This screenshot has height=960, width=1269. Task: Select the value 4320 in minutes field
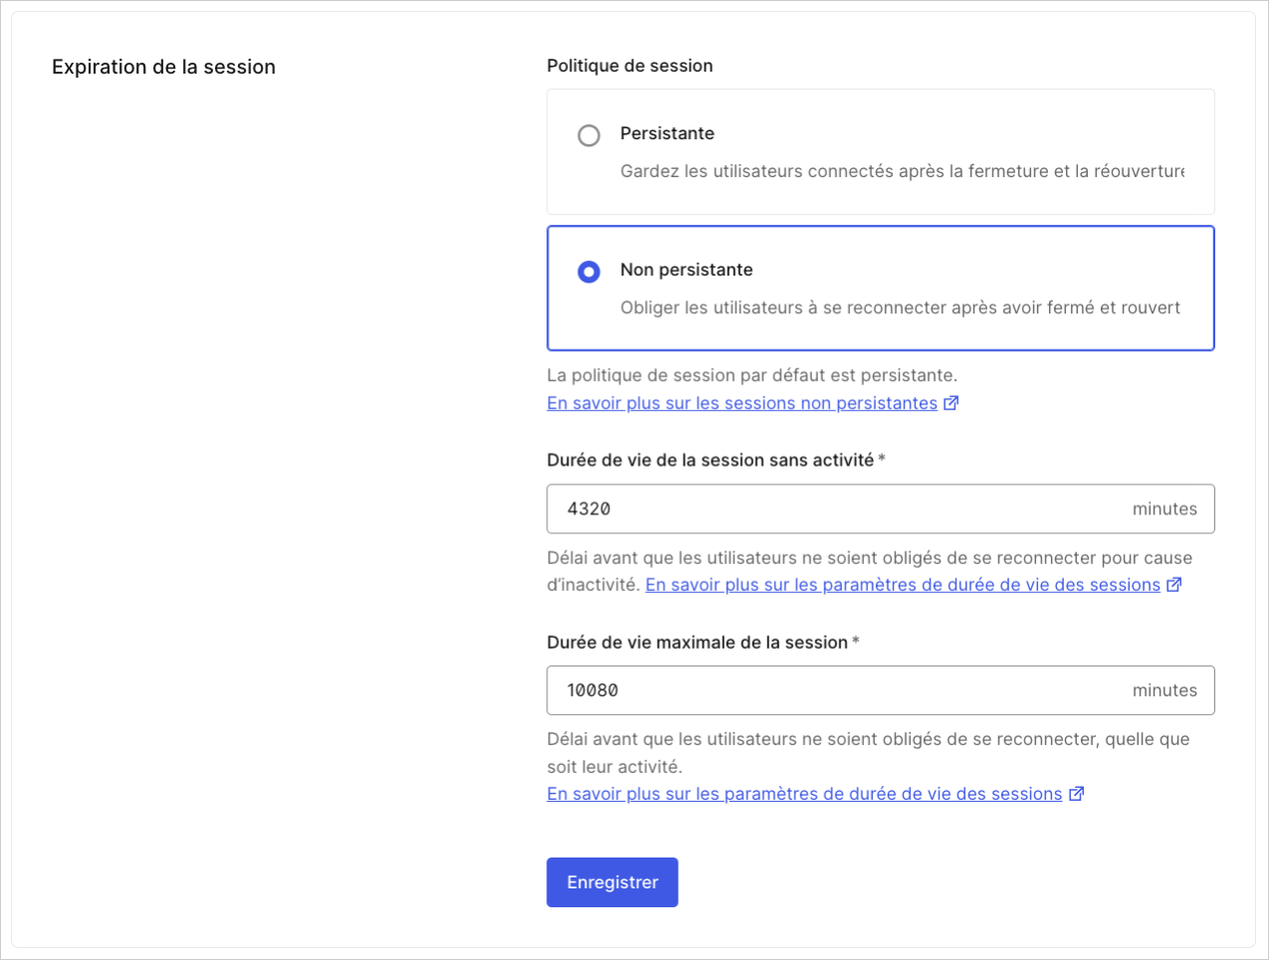tap(587, 508)
